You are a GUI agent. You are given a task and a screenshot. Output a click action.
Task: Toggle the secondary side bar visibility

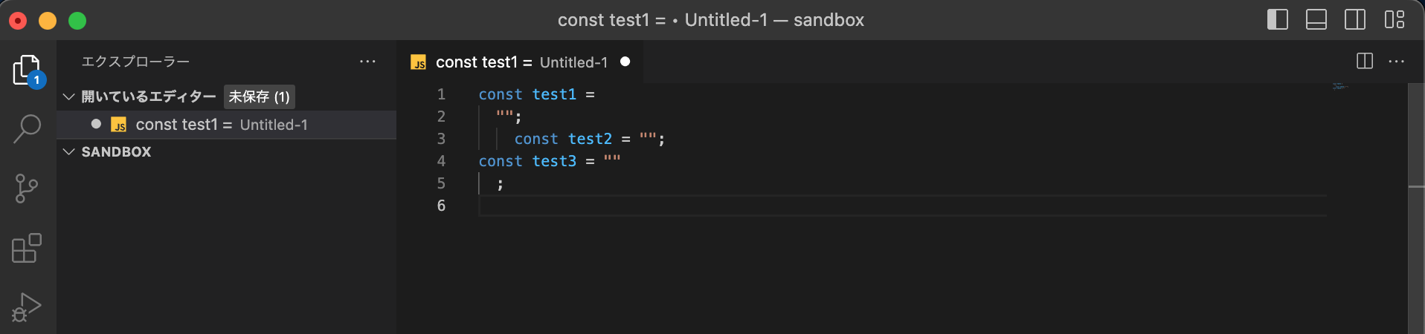coord(1355,20)
